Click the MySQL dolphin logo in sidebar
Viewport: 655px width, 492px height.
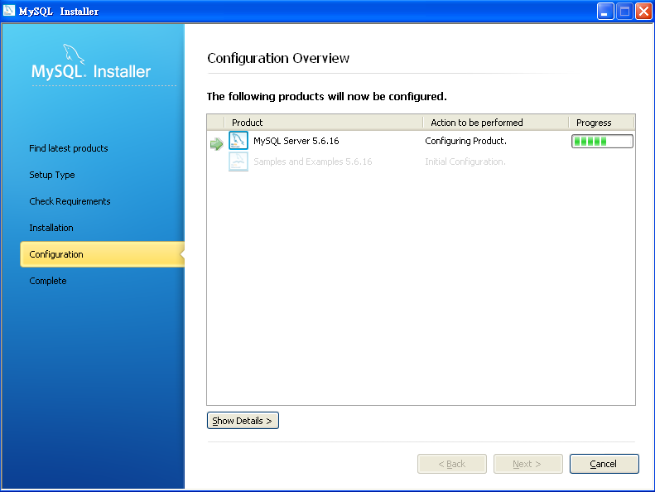[x=74, y=54]
